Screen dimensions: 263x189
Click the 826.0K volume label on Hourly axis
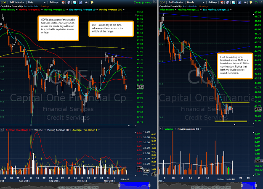[x=258, y=161]
